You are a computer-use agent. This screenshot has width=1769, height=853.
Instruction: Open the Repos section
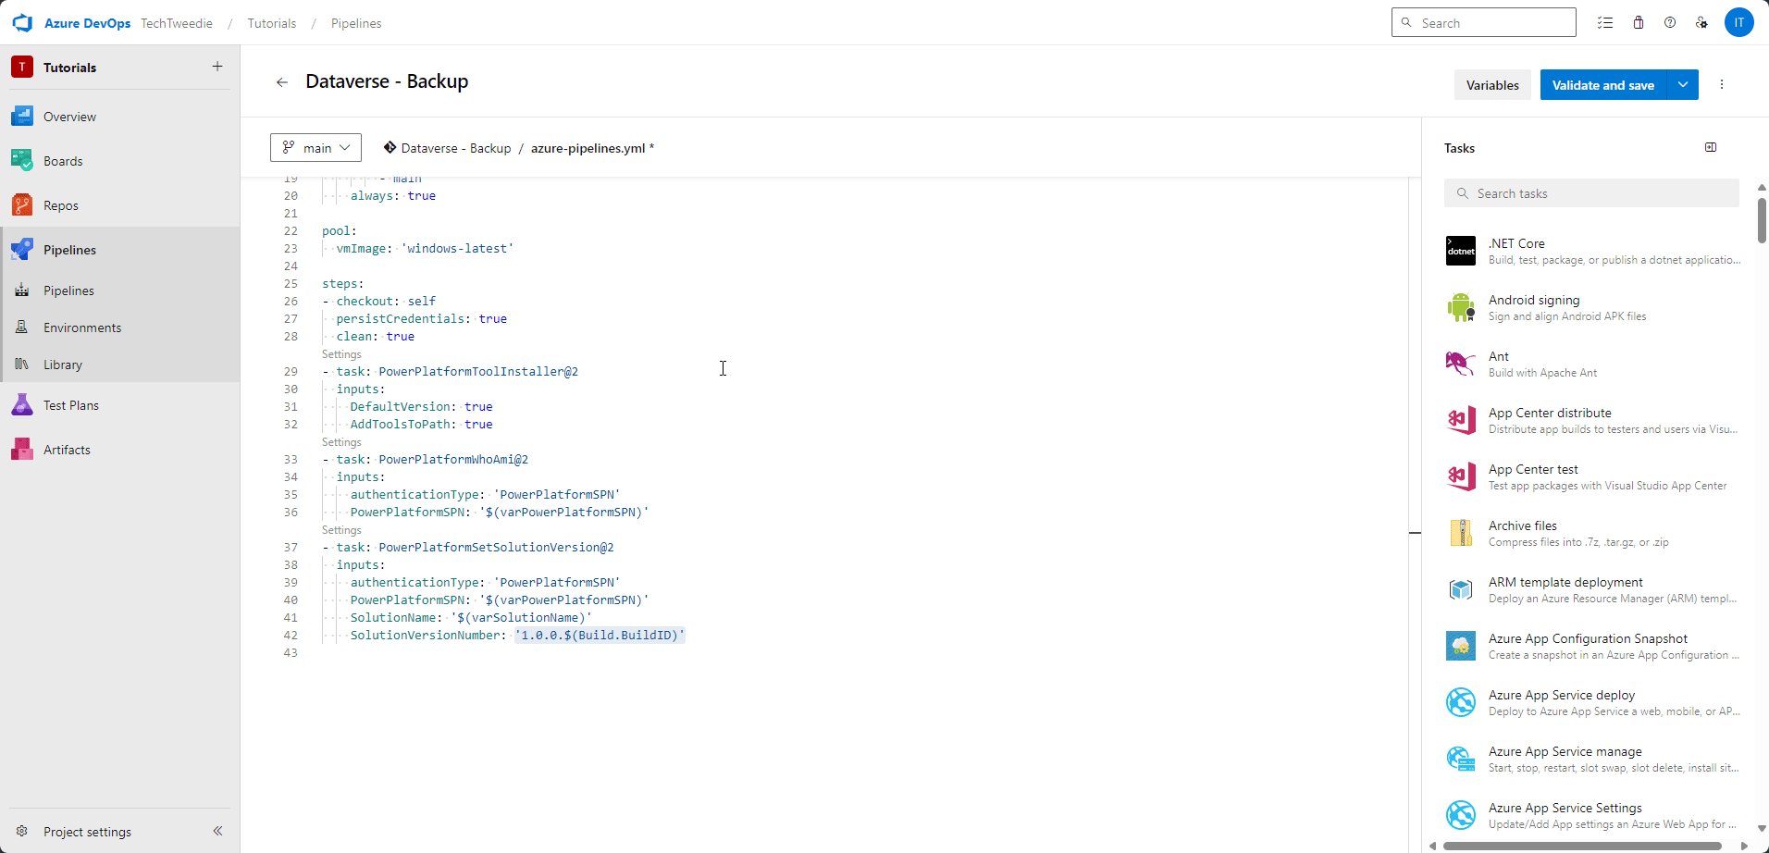60,204
